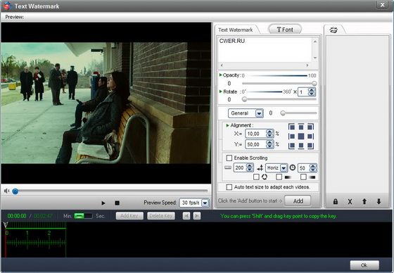Click the X position spinner arrows
394x273 pixels.
pos(269,134)
